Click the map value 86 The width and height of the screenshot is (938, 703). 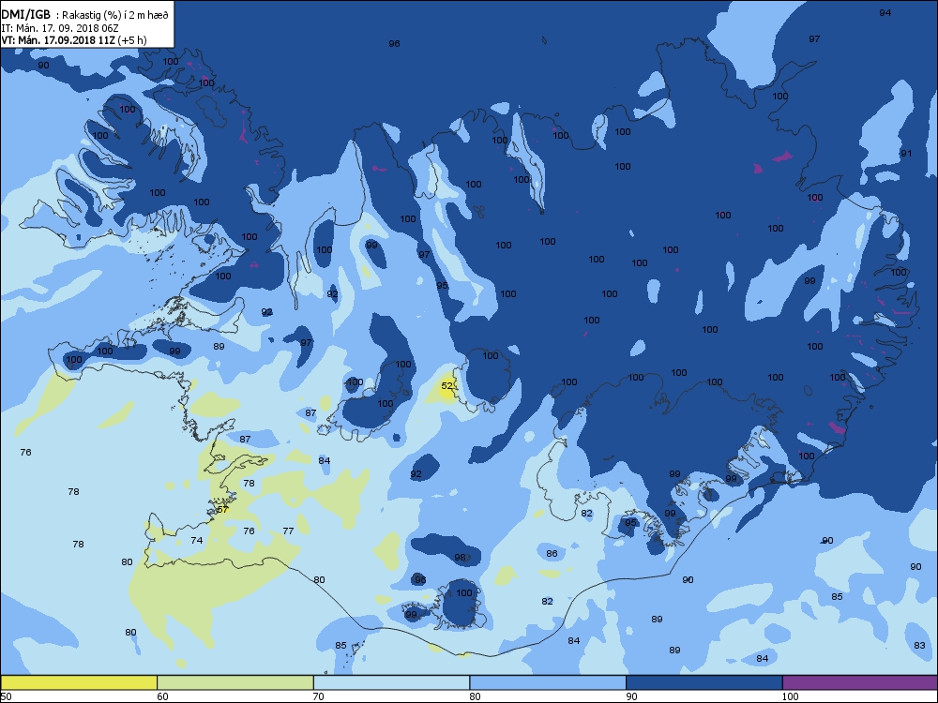point(552,554)
